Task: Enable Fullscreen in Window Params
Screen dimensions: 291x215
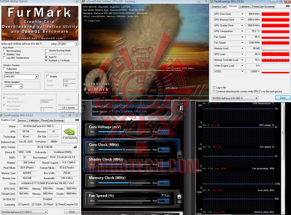Action: click(4, 68)
